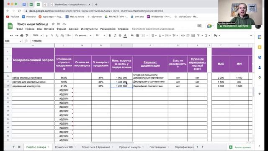The image size is (268, 151).
Task: Redo the last action
Action: coord(17,35)
